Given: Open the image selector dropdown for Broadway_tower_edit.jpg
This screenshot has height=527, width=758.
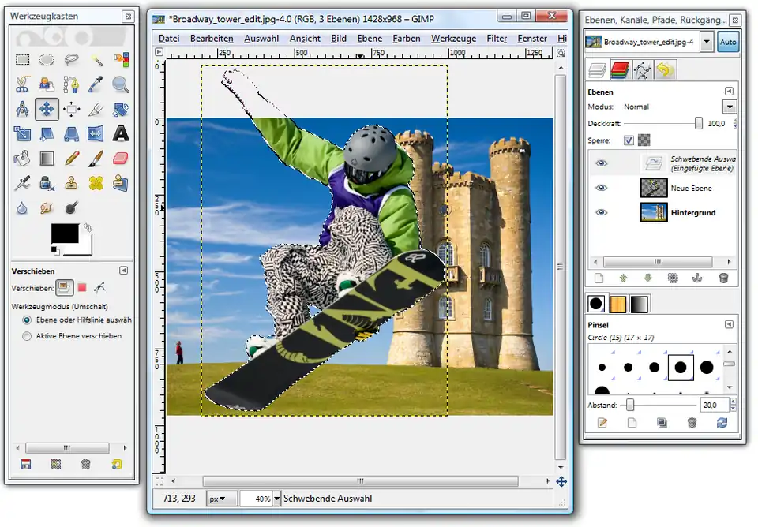Looking at the screenshot, I should [x=705, y=43].
